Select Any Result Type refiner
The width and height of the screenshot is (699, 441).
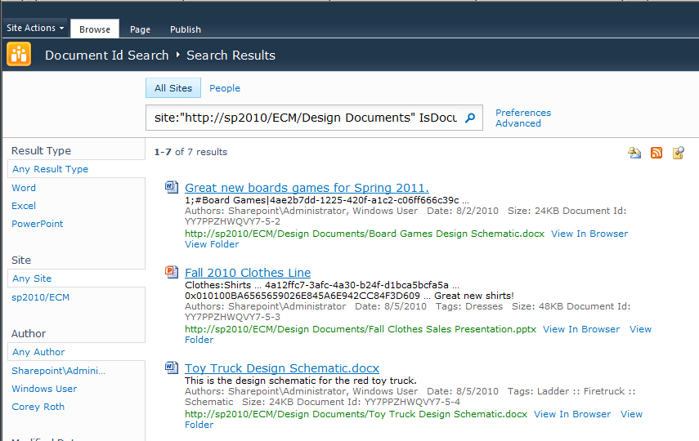(x=51, y=169)
